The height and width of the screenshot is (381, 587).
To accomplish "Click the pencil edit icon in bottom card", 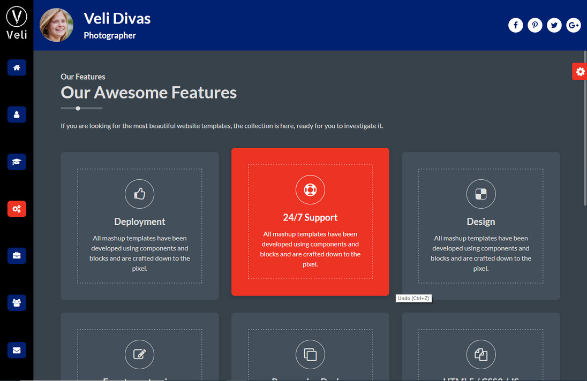I will 140,354.
